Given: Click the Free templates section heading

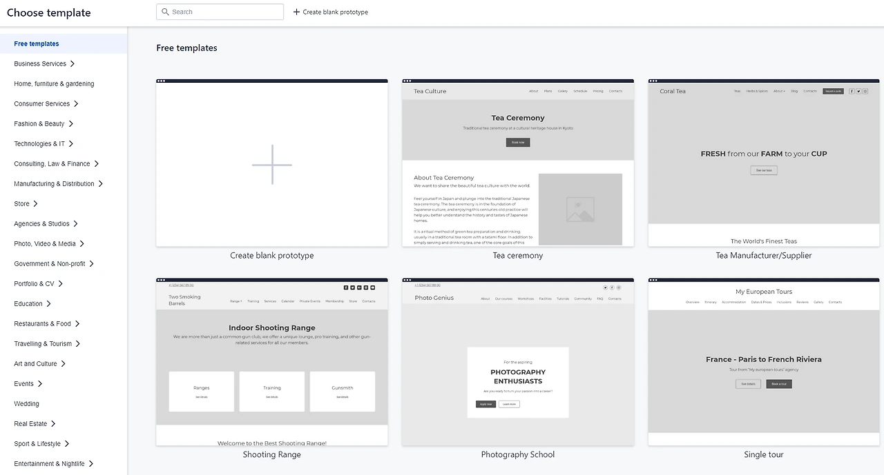Looking at the screenshot, I should pyautogui.click(x=187, y=48).
